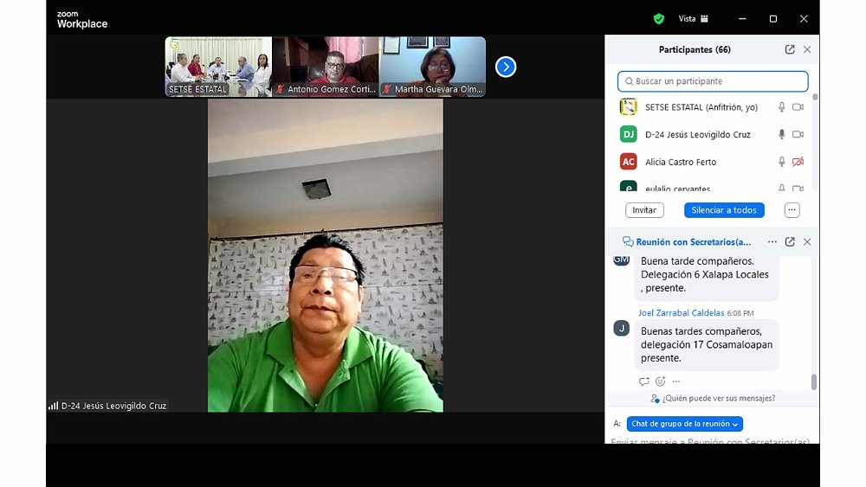The image size is (866, 487).
Task: Focus the Buscar un participante search field
Action: pos(713,81)
